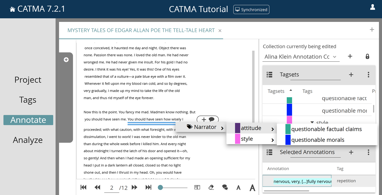Click the comment bubble above the selection
Image resolution: width=382 pixels, height=195 pixels.
(x=212, y=120)
